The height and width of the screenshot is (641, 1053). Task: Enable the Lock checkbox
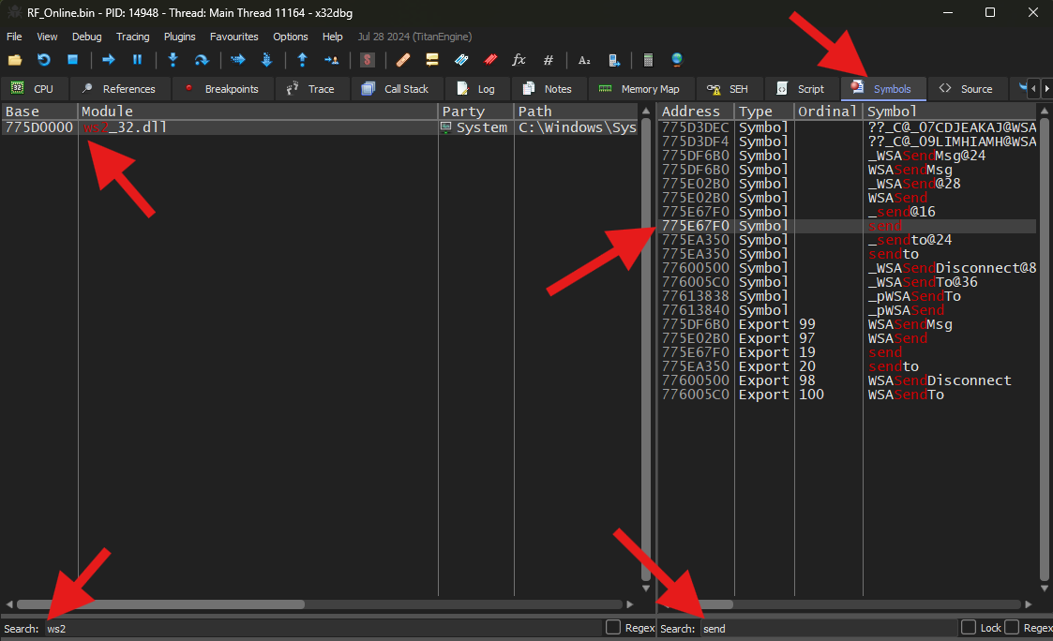(969, 628)
